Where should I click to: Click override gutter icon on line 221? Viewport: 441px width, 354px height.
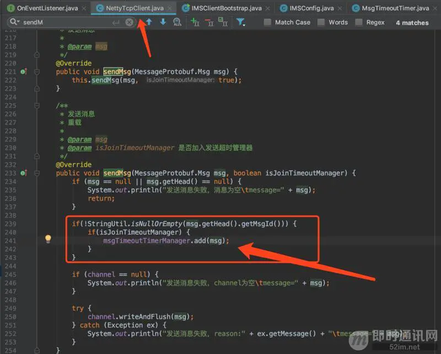[x=24, y=72]
